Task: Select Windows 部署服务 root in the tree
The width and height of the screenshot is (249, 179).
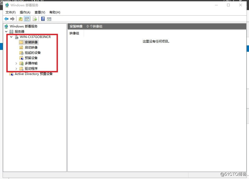Action: (24, 26)
